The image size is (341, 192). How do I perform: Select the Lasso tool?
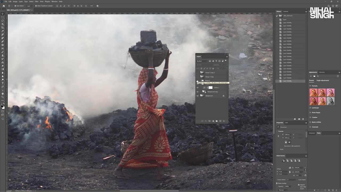point(2,21)
